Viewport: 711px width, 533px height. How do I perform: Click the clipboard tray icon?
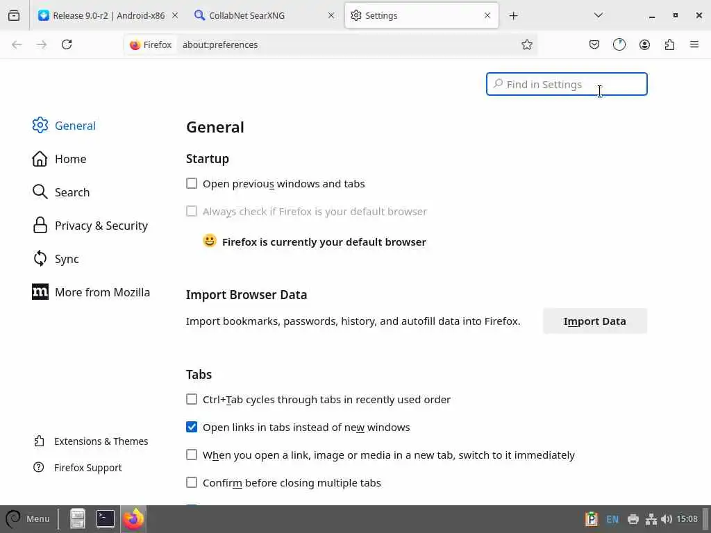[592, 519]
